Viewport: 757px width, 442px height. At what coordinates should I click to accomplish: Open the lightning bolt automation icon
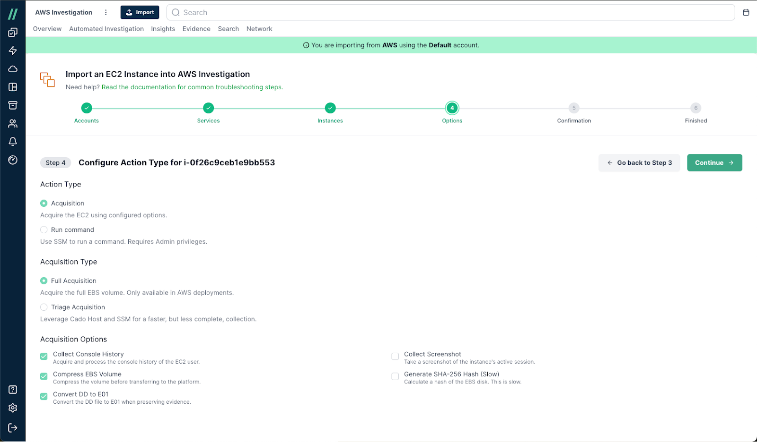[13, 51]
